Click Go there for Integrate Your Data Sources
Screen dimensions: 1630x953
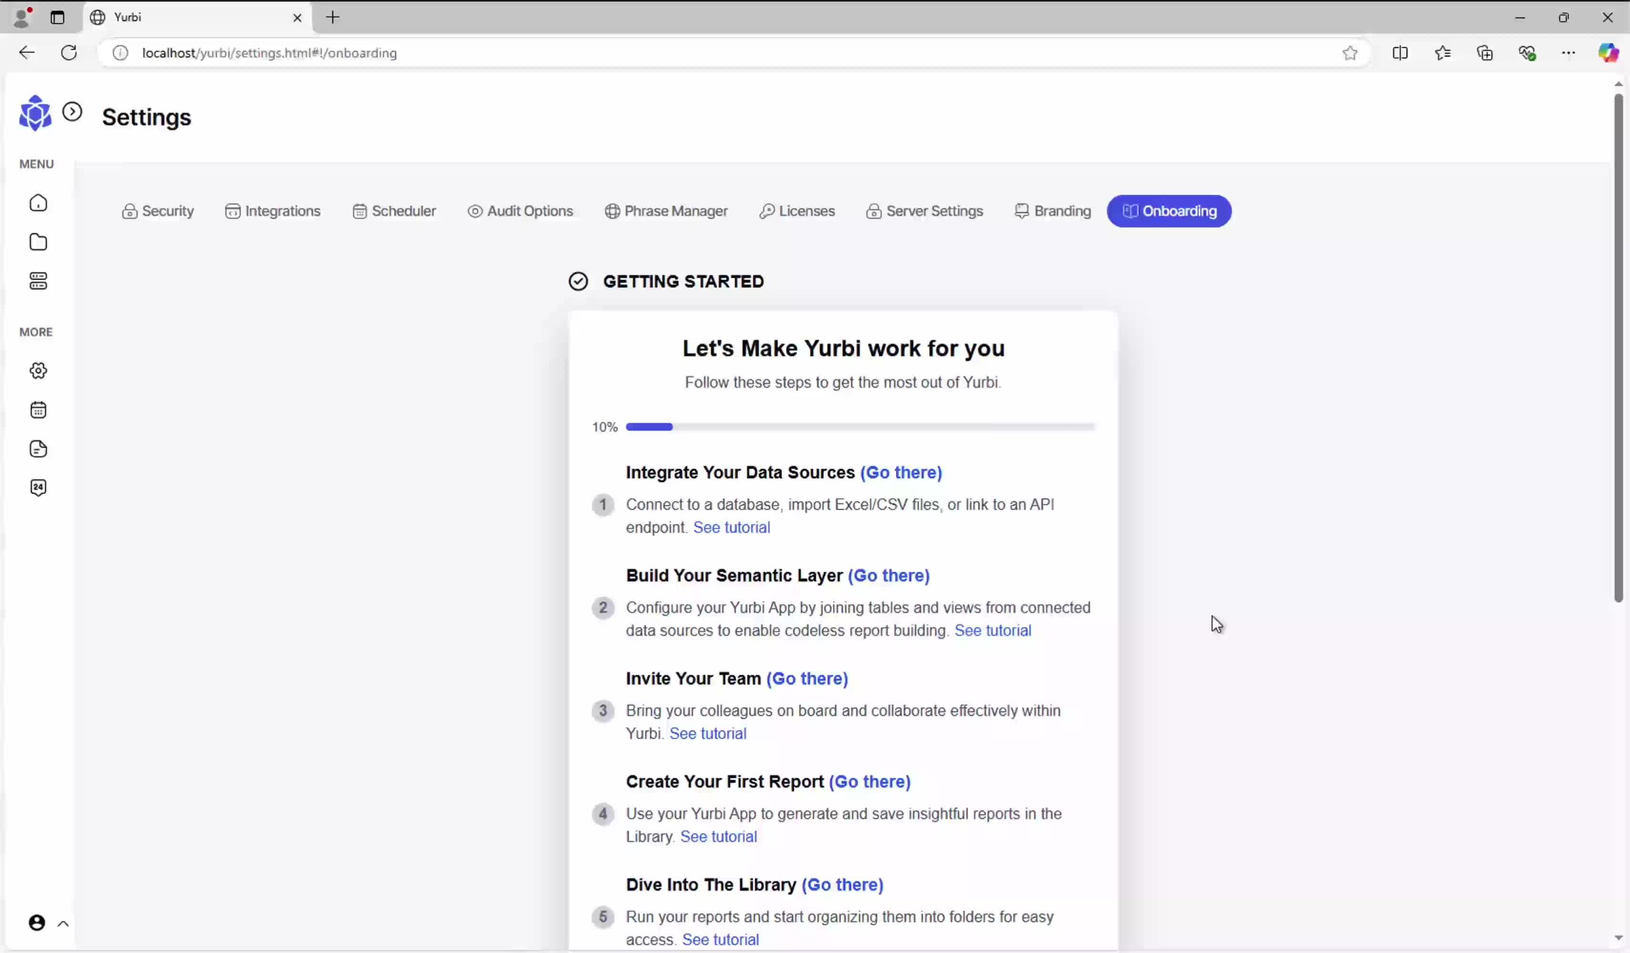tap(900, 473)
